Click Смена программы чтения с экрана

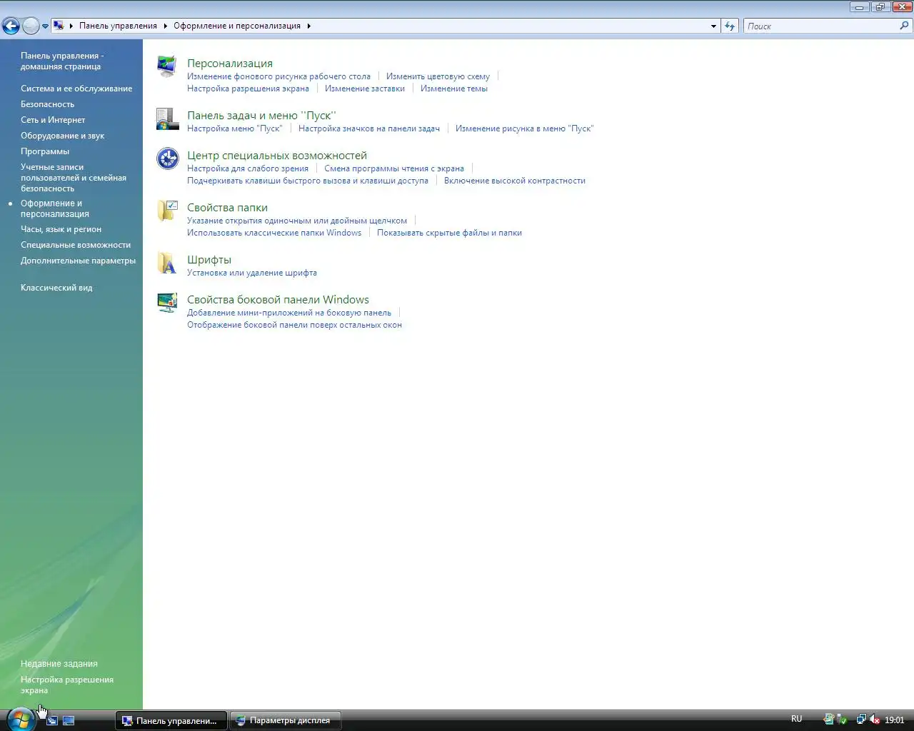[394, 168]
